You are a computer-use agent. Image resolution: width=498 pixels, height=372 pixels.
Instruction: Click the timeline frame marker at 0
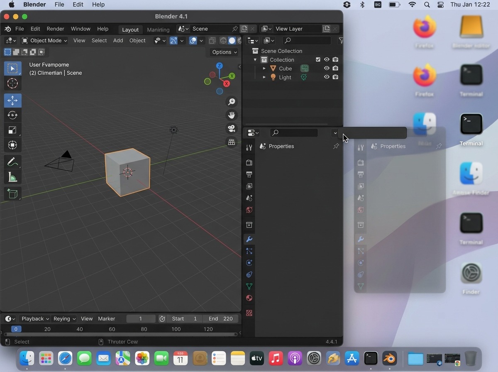(16, 329)
